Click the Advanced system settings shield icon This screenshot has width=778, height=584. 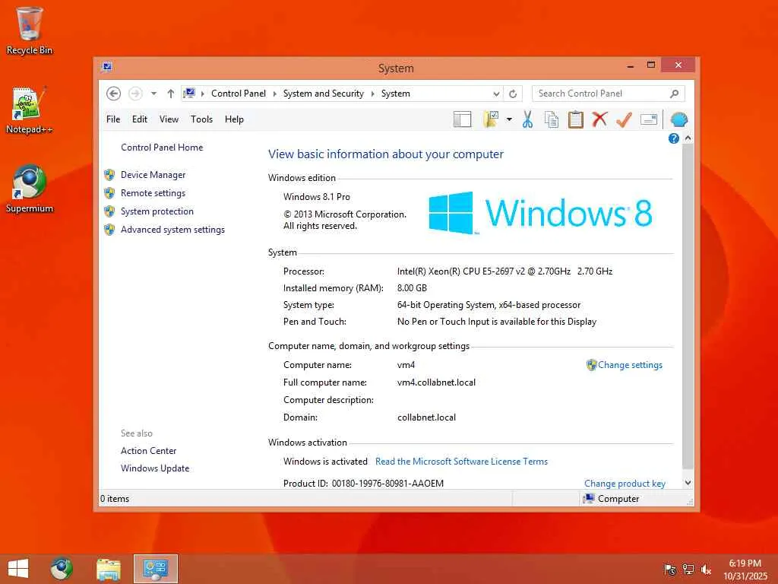click(x=109, y=230)
